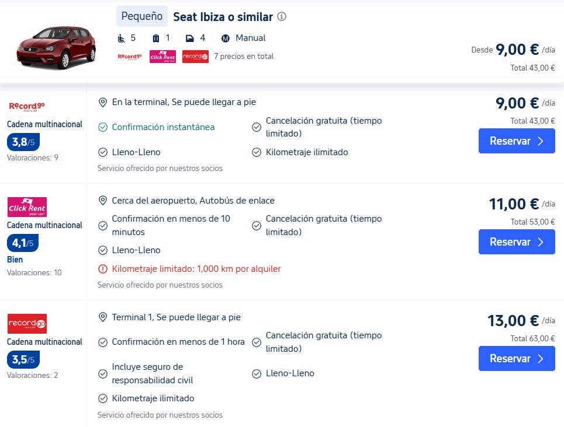Click the 3,8/5 rating badge

pyautogui.click(x=23, y=142)
